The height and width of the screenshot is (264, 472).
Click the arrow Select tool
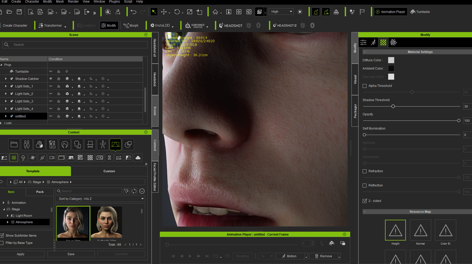tap(154, 12)
